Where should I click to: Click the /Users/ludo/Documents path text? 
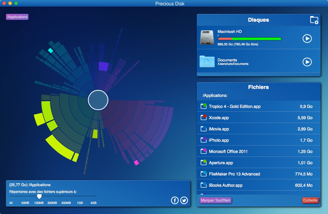coord(233,64)
